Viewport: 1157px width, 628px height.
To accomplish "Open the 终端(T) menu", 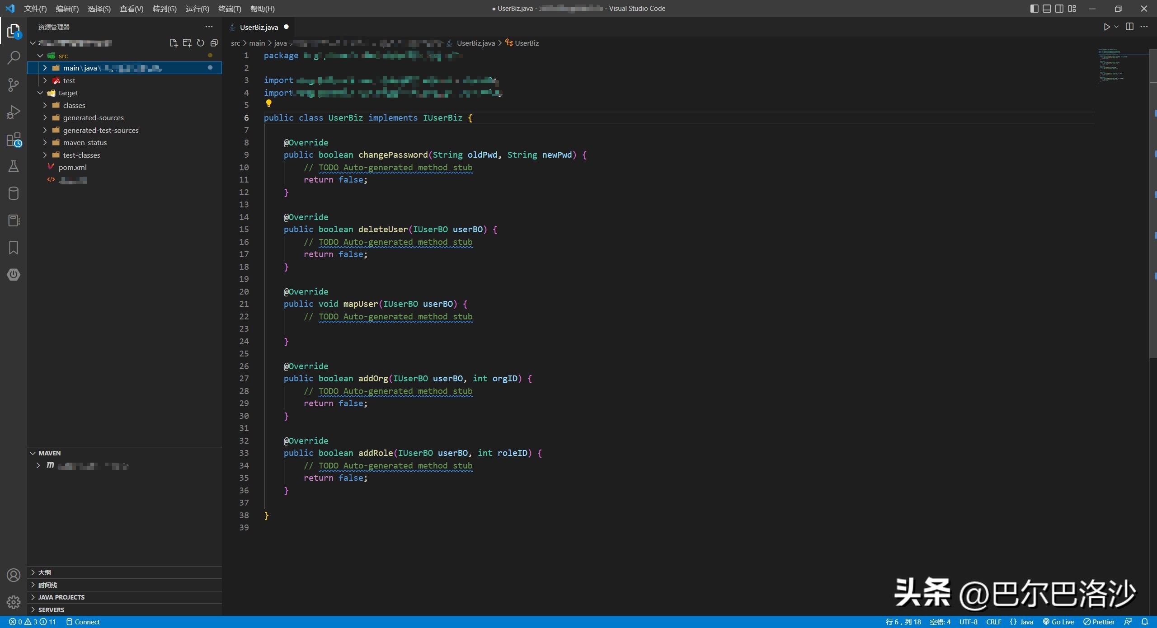I will coord(230,9).
